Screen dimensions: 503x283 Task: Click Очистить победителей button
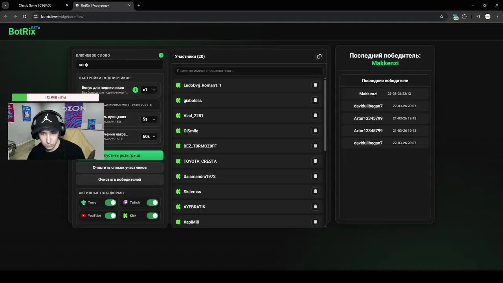(120, 179)
